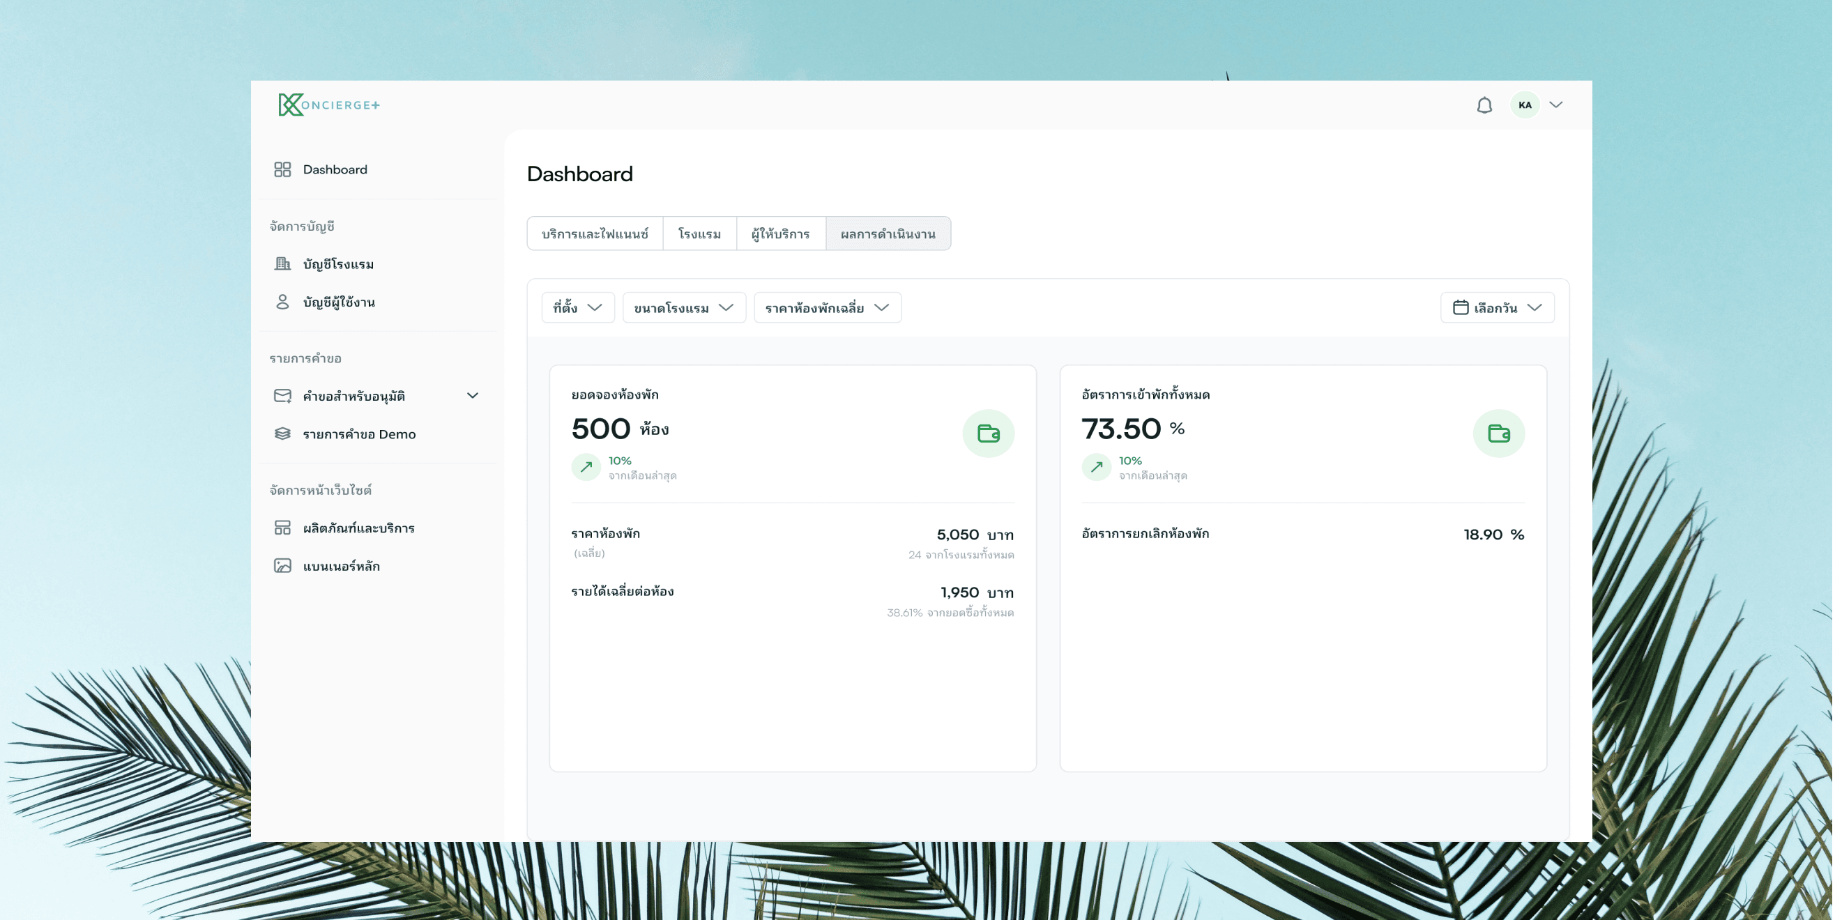Image resolution: width=1835 pixels, height=920 pixels.
Task: Click the notification bell icon
Action: pyautogui.click(x=1484, y=105)
